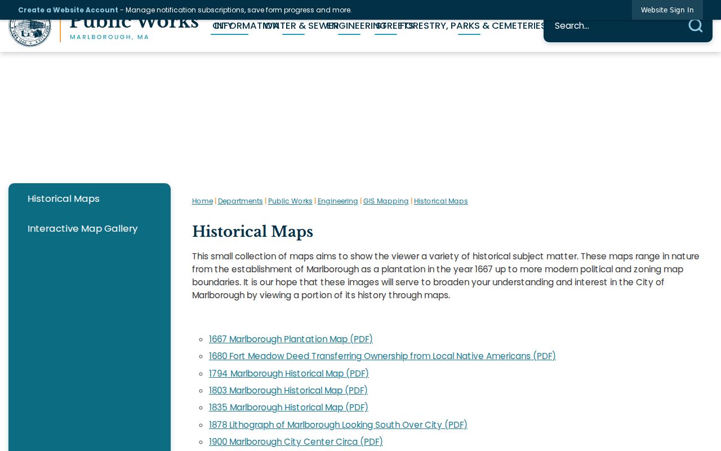Viewport: 721px width, 451px height.
Task: Go to Home in the breadcrumb
Action: [202, 201]
